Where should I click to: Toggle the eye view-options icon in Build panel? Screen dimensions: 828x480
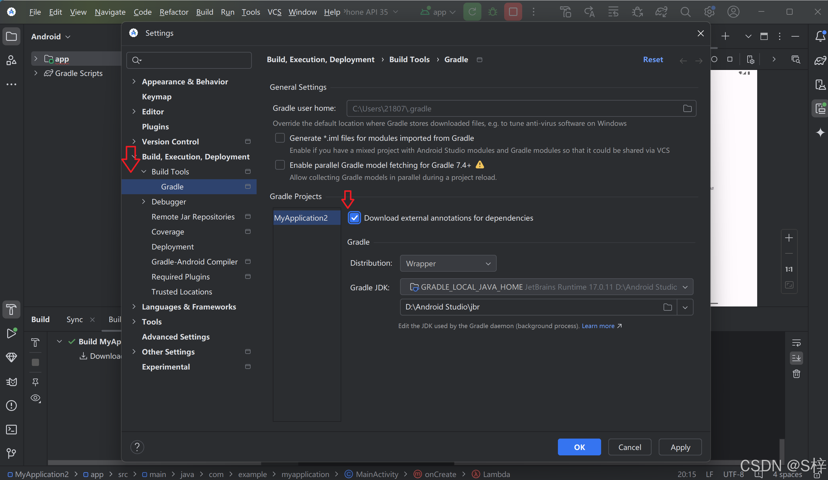(x=35, y=398)
